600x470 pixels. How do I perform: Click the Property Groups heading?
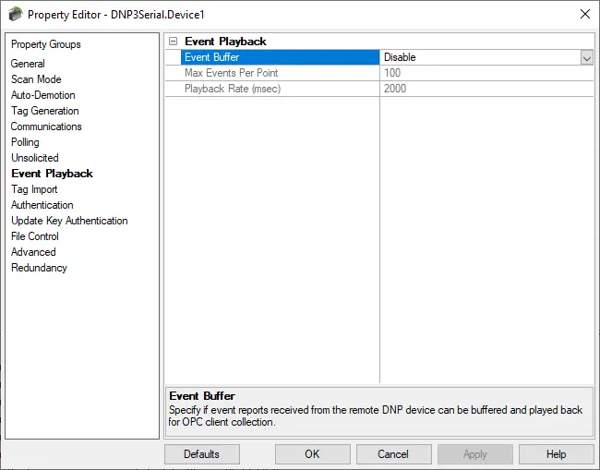[x=46, y=44]
